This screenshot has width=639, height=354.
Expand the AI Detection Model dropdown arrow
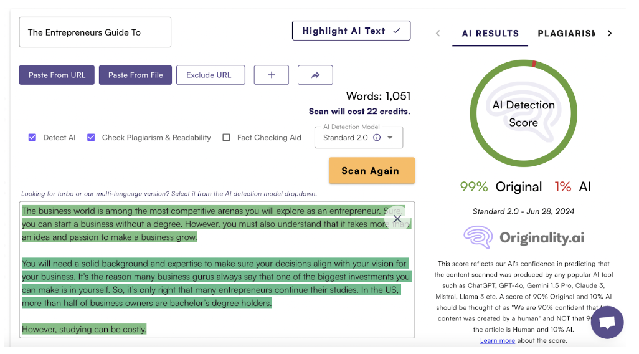pos(391,138)
